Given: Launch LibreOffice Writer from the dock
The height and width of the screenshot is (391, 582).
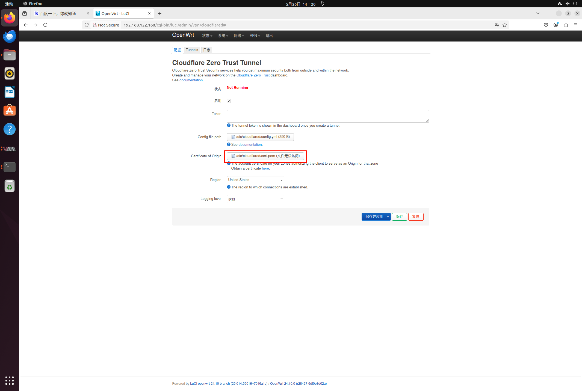Looking at the screenshot, I should click(10, 92).
